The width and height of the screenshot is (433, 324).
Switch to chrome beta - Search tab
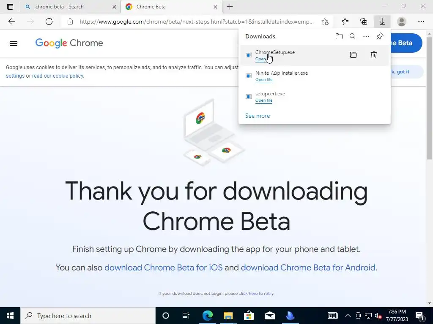coord(70,7)
